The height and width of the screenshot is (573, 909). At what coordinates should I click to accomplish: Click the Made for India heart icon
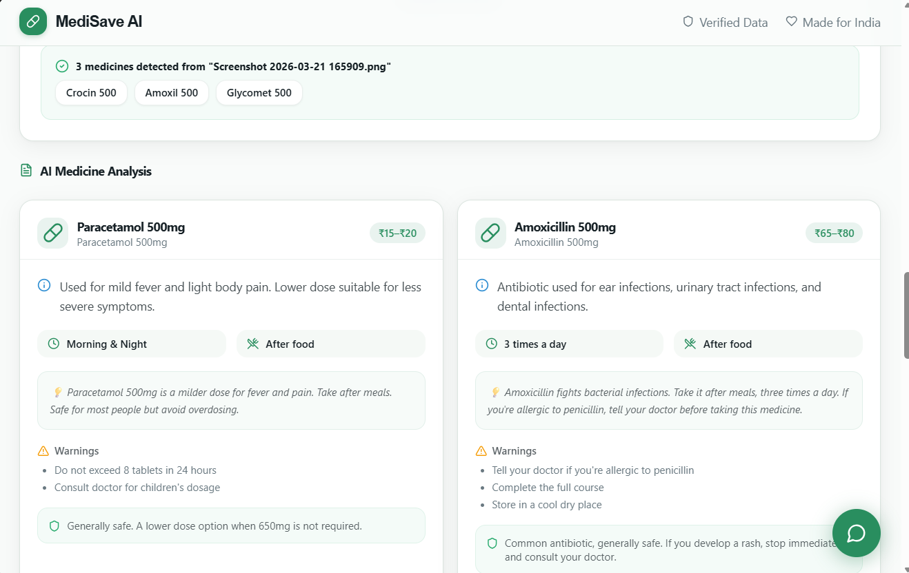791,22
